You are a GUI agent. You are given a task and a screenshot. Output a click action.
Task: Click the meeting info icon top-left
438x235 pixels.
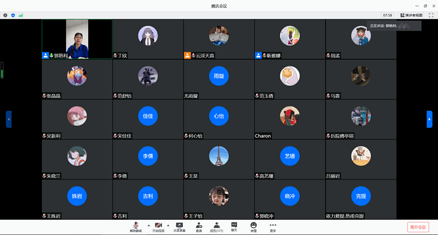[5, 15]
